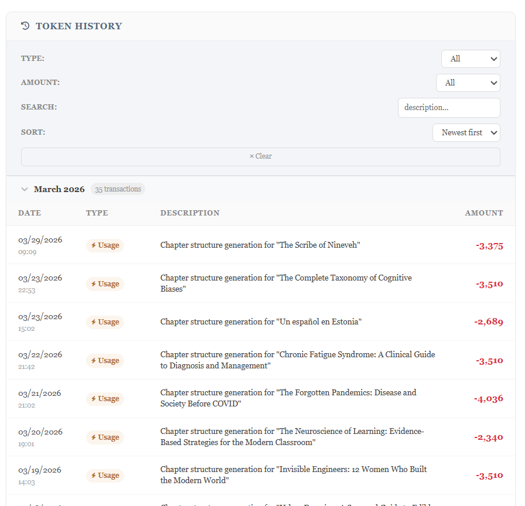Click the Date column header
The image size is (525, 506).
coord(30,213)
